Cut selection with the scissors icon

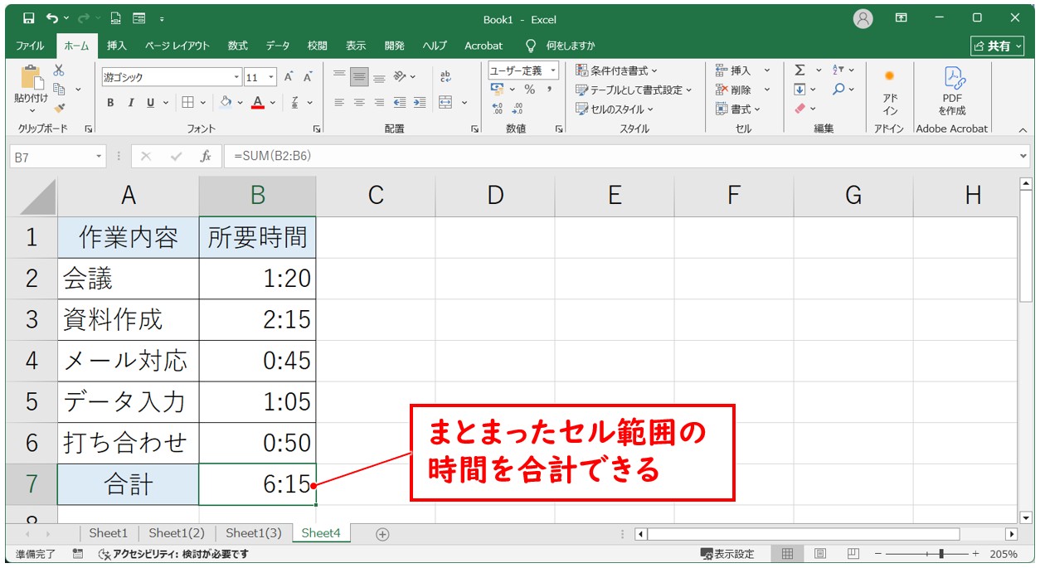59,70
